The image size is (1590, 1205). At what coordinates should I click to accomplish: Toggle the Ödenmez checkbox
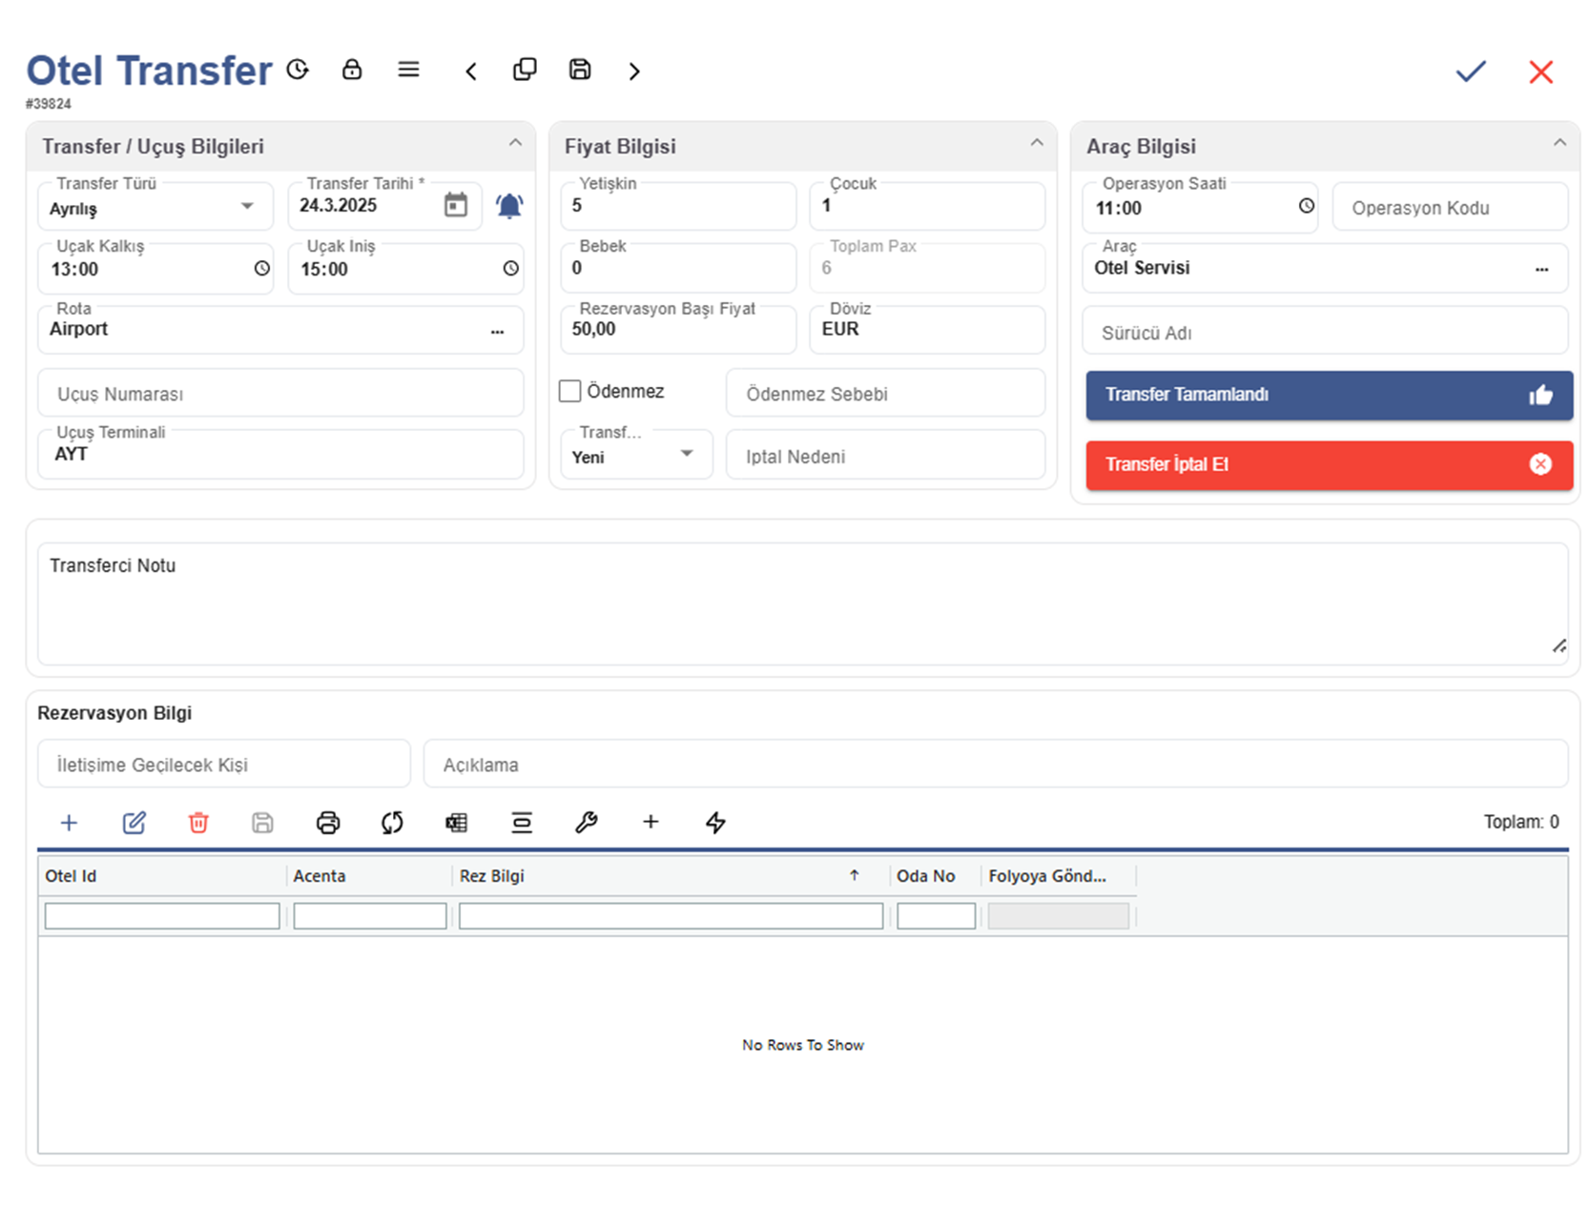tap(570, 391)
